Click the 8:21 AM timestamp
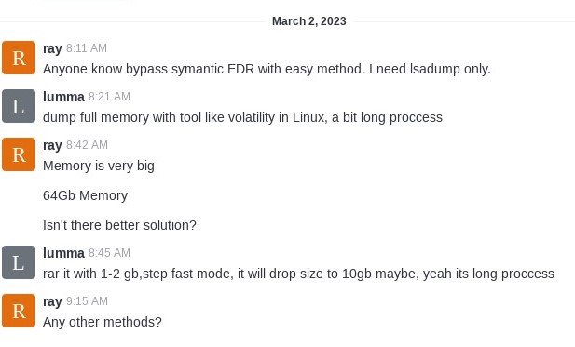This screenshot has height=347, width=575. (109, 97)
